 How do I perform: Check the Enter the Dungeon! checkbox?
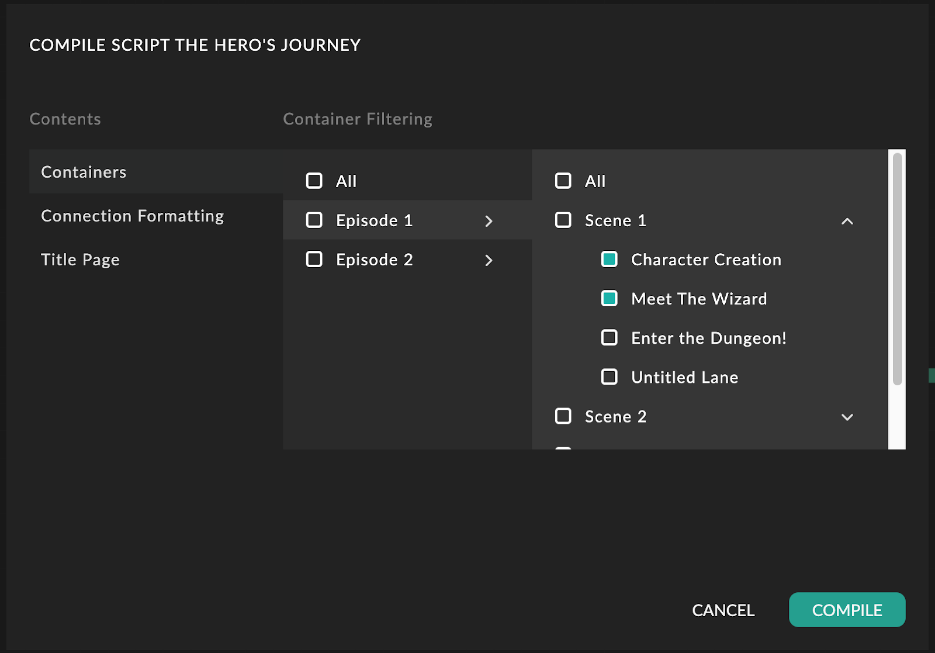pyautogui.click(x=610, y=337)
